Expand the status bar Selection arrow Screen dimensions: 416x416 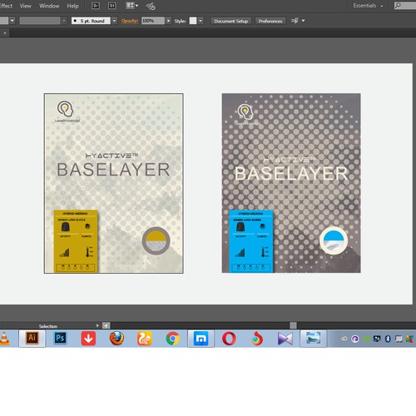point(97,325)
